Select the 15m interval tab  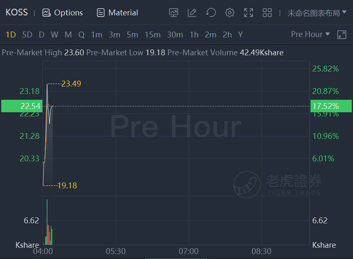coord(152,35)
